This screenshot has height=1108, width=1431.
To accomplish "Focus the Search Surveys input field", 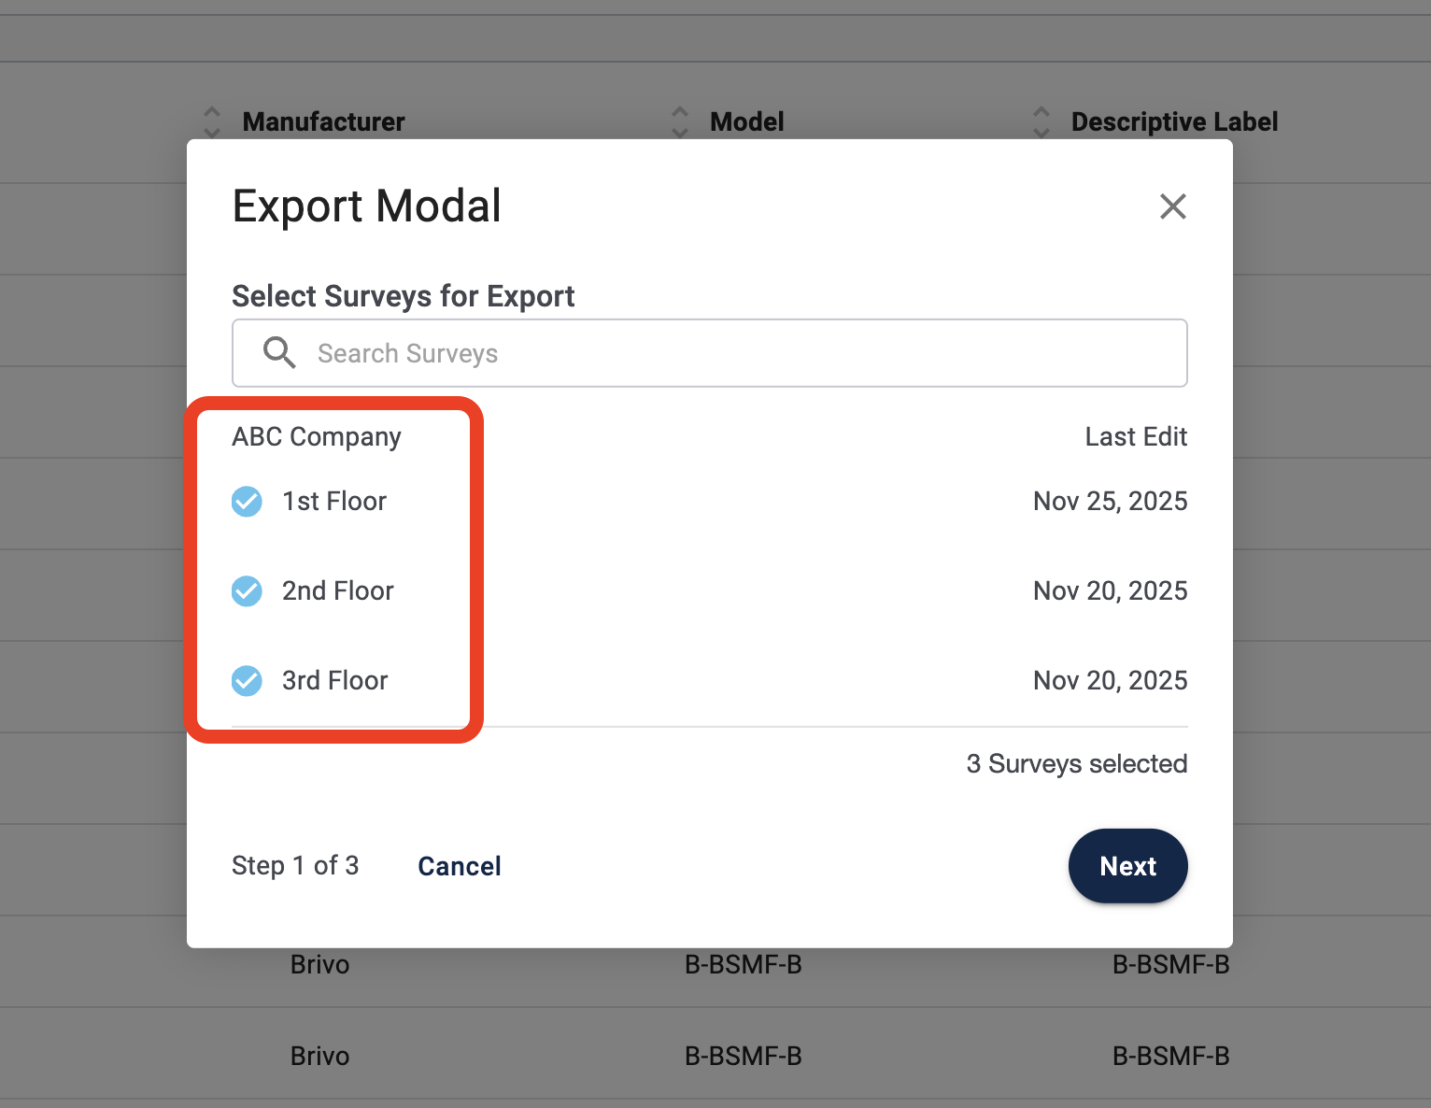I will [x=710, y=353].
